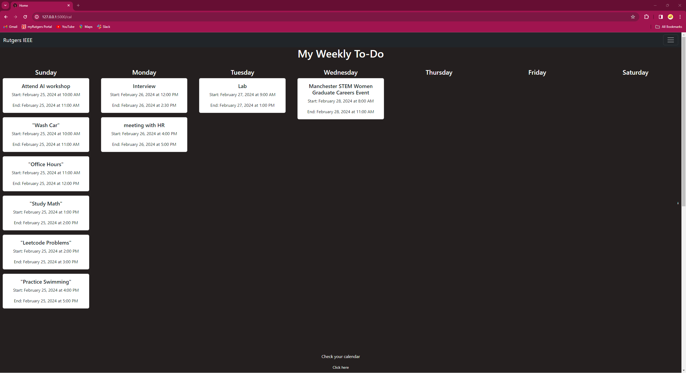Open Chrome profile avatar

click(x=670, y=17)
